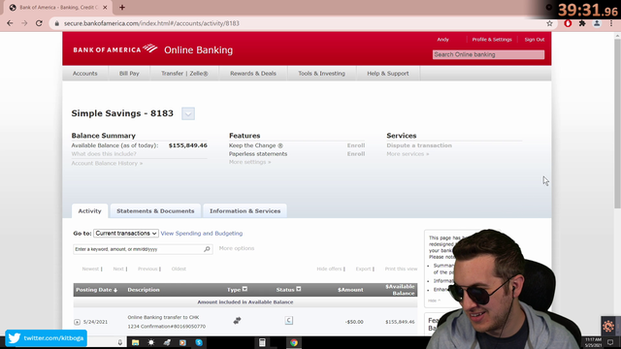This screenshot has width=621, height=349.
Task: Click the padlock site security icon
Action: tap(56, 23)
